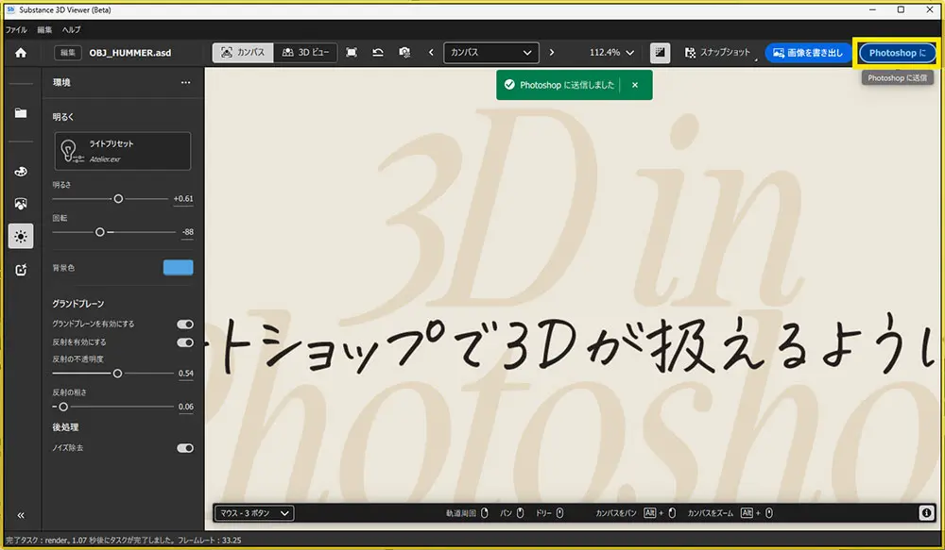Click the カンバスをズーム hint label
Screen dimensions: 945x550
[711, 513]
